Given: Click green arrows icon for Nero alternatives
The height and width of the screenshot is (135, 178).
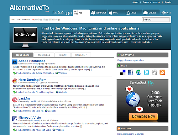Looking at the screenshot, I should [x=15, y=92].
